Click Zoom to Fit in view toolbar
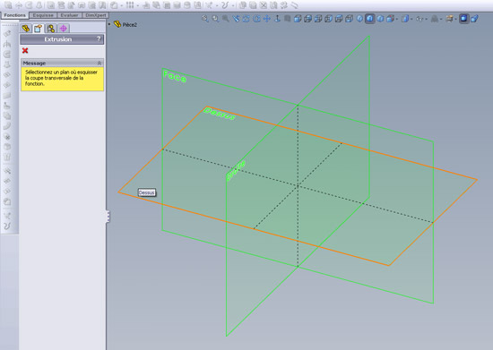 [x=205, y=19]
